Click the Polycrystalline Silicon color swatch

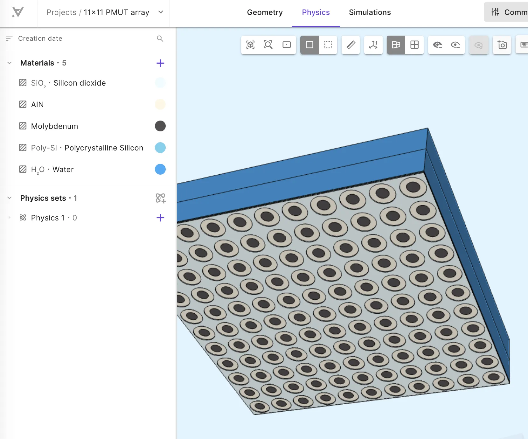160,148
